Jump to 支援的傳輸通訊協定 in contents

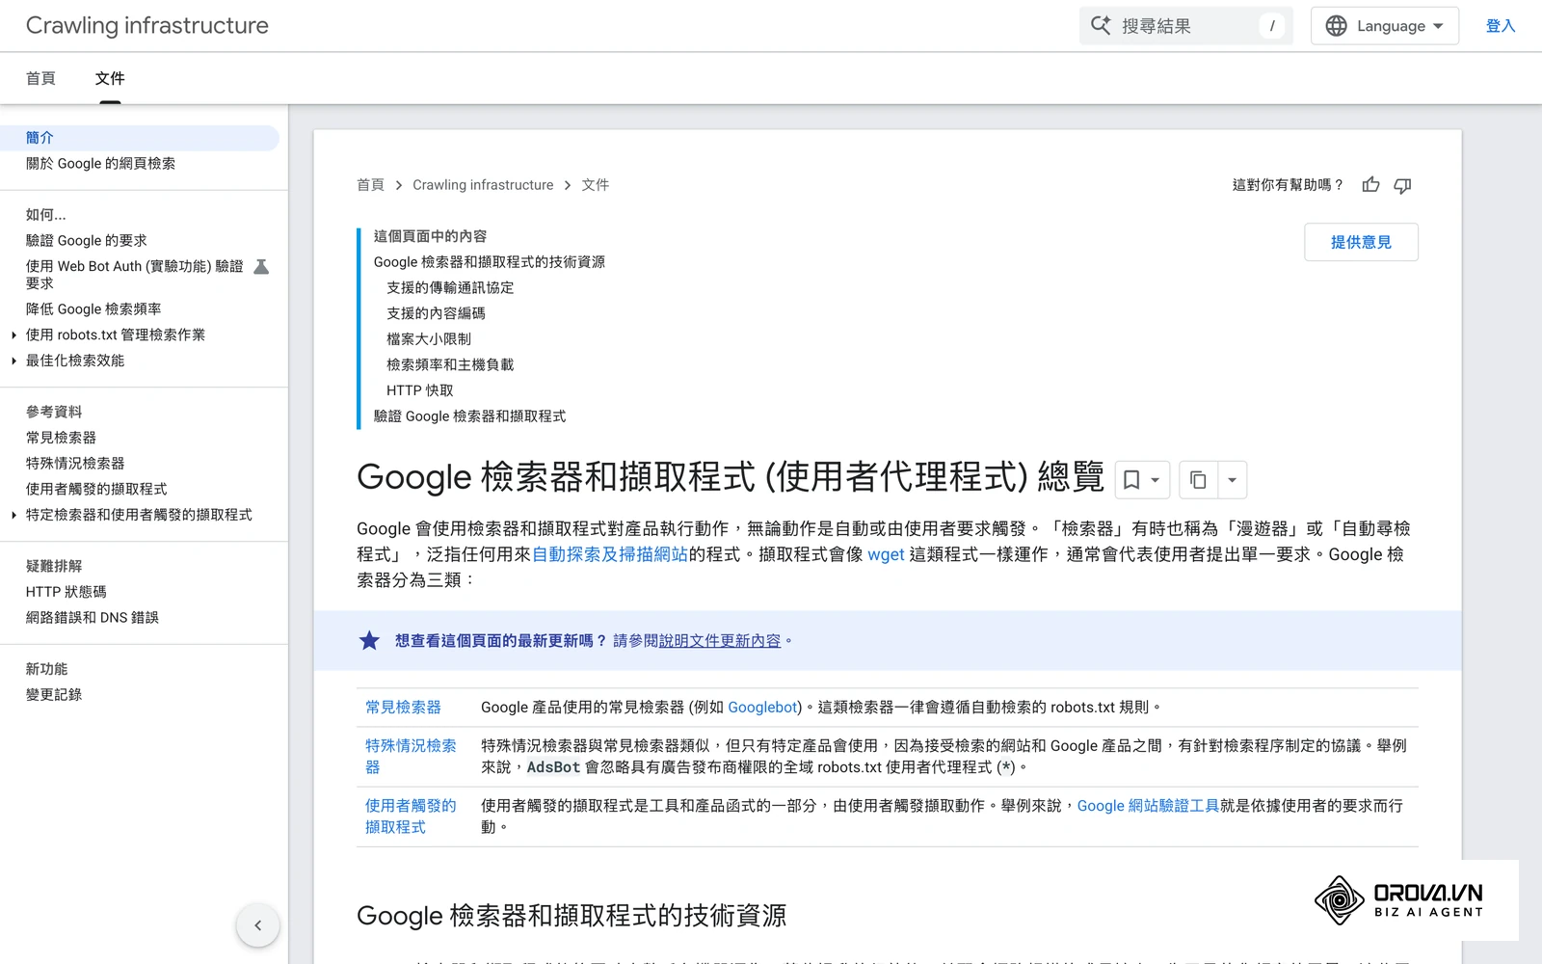(x=450, y=287)
